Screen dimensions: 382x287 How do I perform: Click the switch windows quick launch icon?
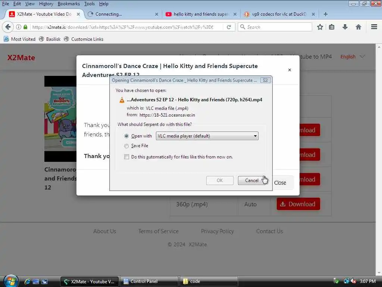[44, 281]
